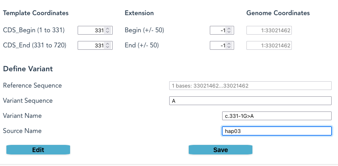The width and height of the screenshot is (338, 166).
Task: Click the CDS_Begin increment arrow
Action: click(108, 29)
